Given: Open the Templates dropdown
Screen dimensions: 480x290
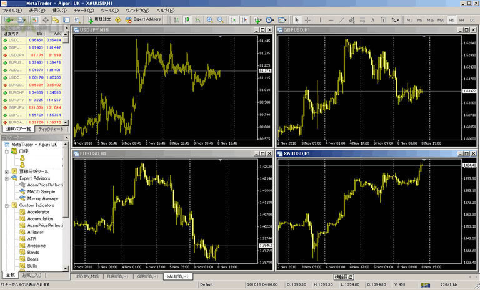Looking at the screenshot, I should 282,20.
